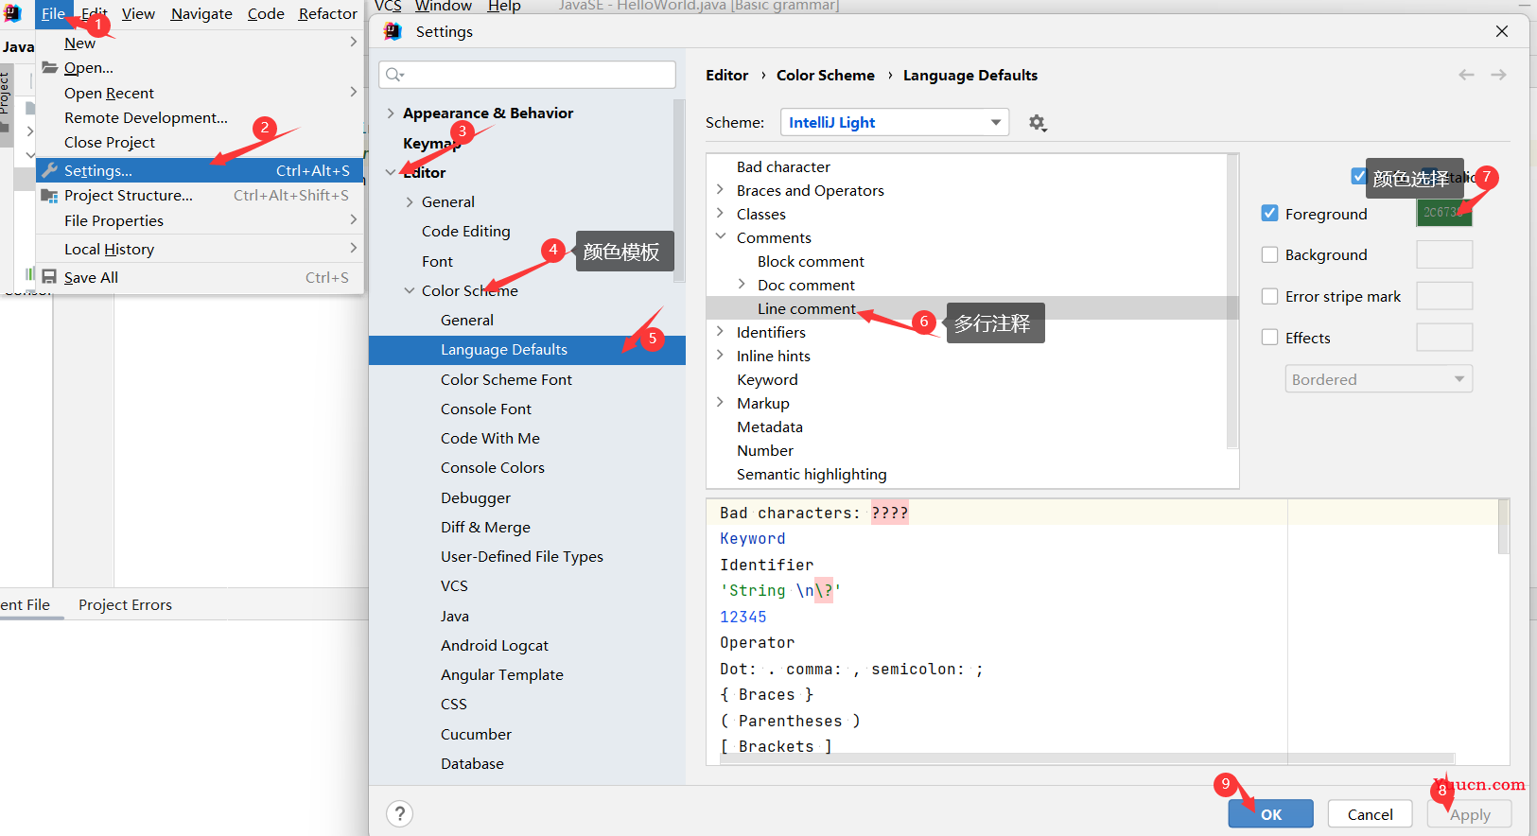This screenshot has height=836, width=1537.
Task: Click the Color Scheme breadcrumb link
Action: [826, 75]
